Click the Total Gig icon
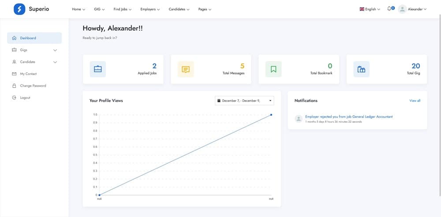The image size is (441, 217). 361,69
